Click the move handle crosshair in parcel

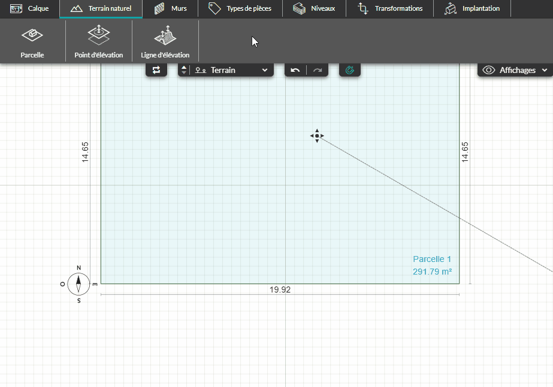(317, 136)
